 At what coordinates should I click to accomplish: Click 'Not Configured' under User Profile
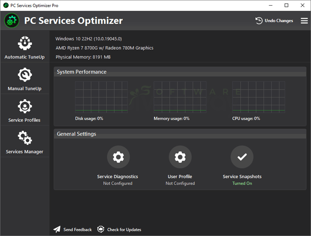[x=180, y=183]
